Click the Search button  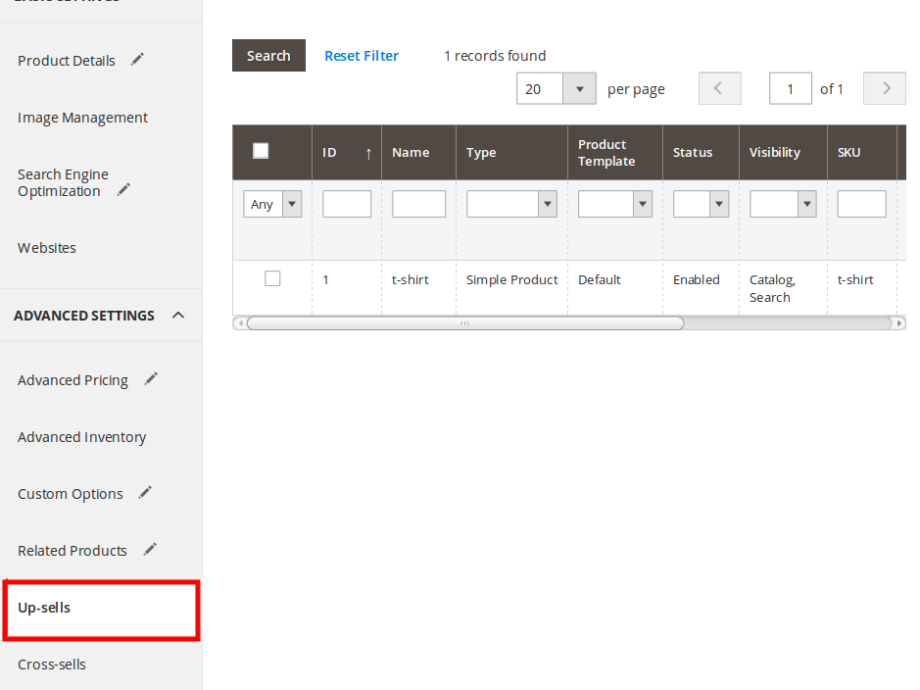click(268, 56)
